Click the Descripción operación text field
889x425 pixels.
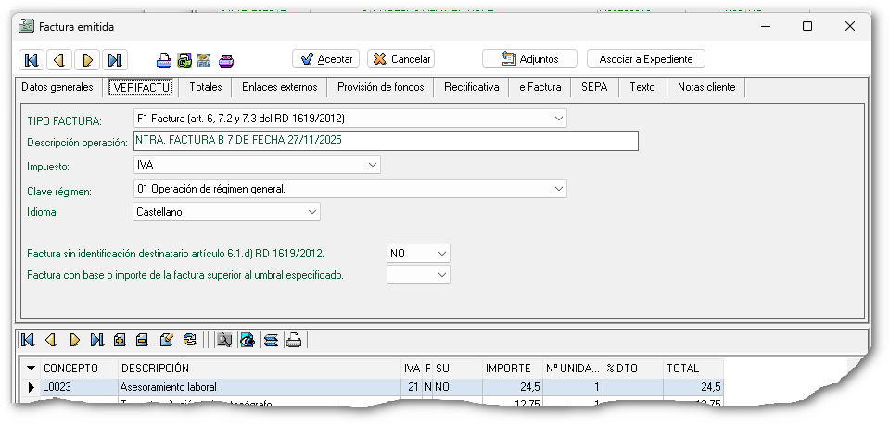coord(386,141)
